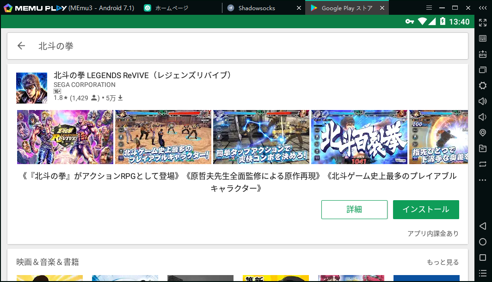Image resolution: width=492 pixels, height=282 pixels.
Task: Open the MEmu hamburger menu
Action: point(429,7)
